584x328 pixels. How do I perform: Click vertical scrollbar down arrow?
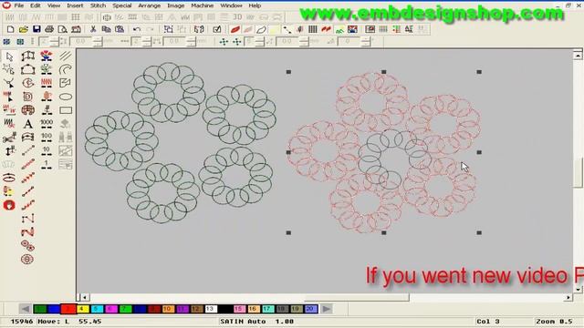578,289
